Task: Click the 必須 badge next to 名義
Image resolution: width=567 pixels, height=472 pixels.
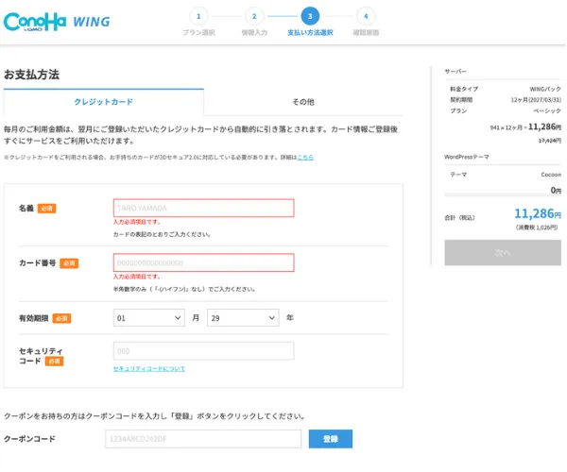Action: pyautogui.click(x=46, y=209)
